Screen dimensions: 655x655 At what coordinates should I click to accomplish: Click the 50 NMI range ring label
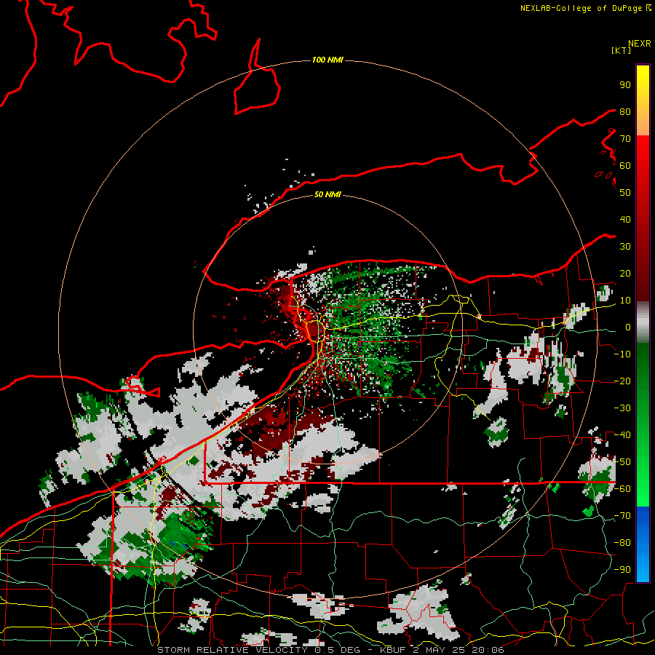click(327, 194)
